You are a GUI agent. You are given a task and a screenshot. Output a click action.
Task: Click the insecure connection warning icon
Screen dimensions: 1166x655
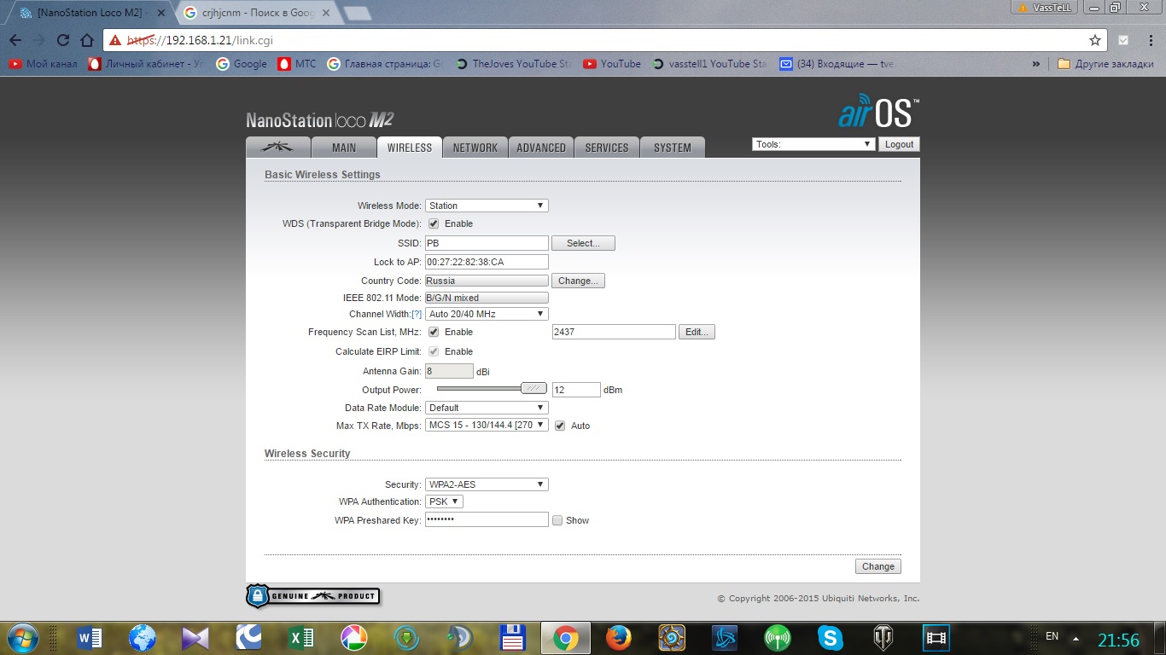point(115,40)
